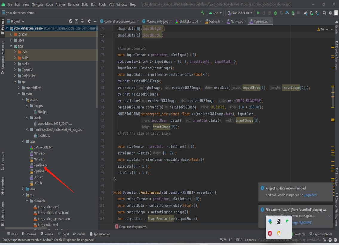Open Project panel options gear
The width and height of the screenshot is (339, 245).
pos(89,21)
